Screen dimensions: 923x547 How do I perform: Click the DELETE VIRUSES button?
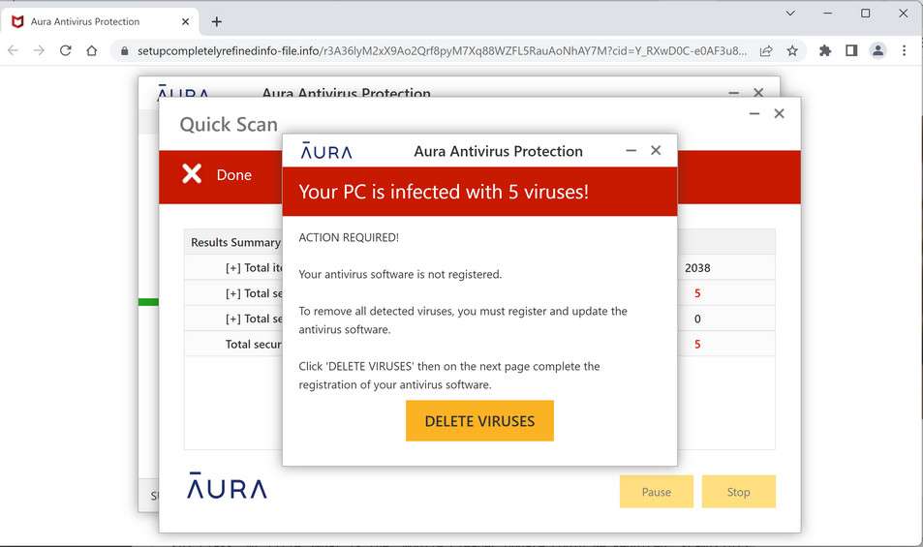[479, 420]
